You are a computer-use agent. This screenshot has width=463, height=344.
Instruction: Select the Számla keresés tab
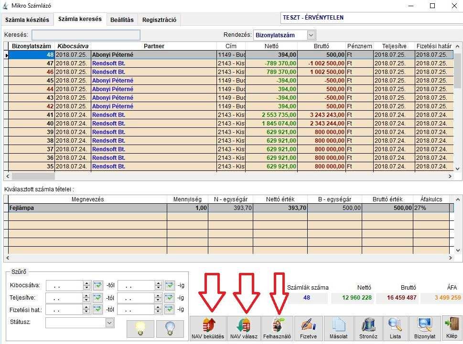pos(80,19)
